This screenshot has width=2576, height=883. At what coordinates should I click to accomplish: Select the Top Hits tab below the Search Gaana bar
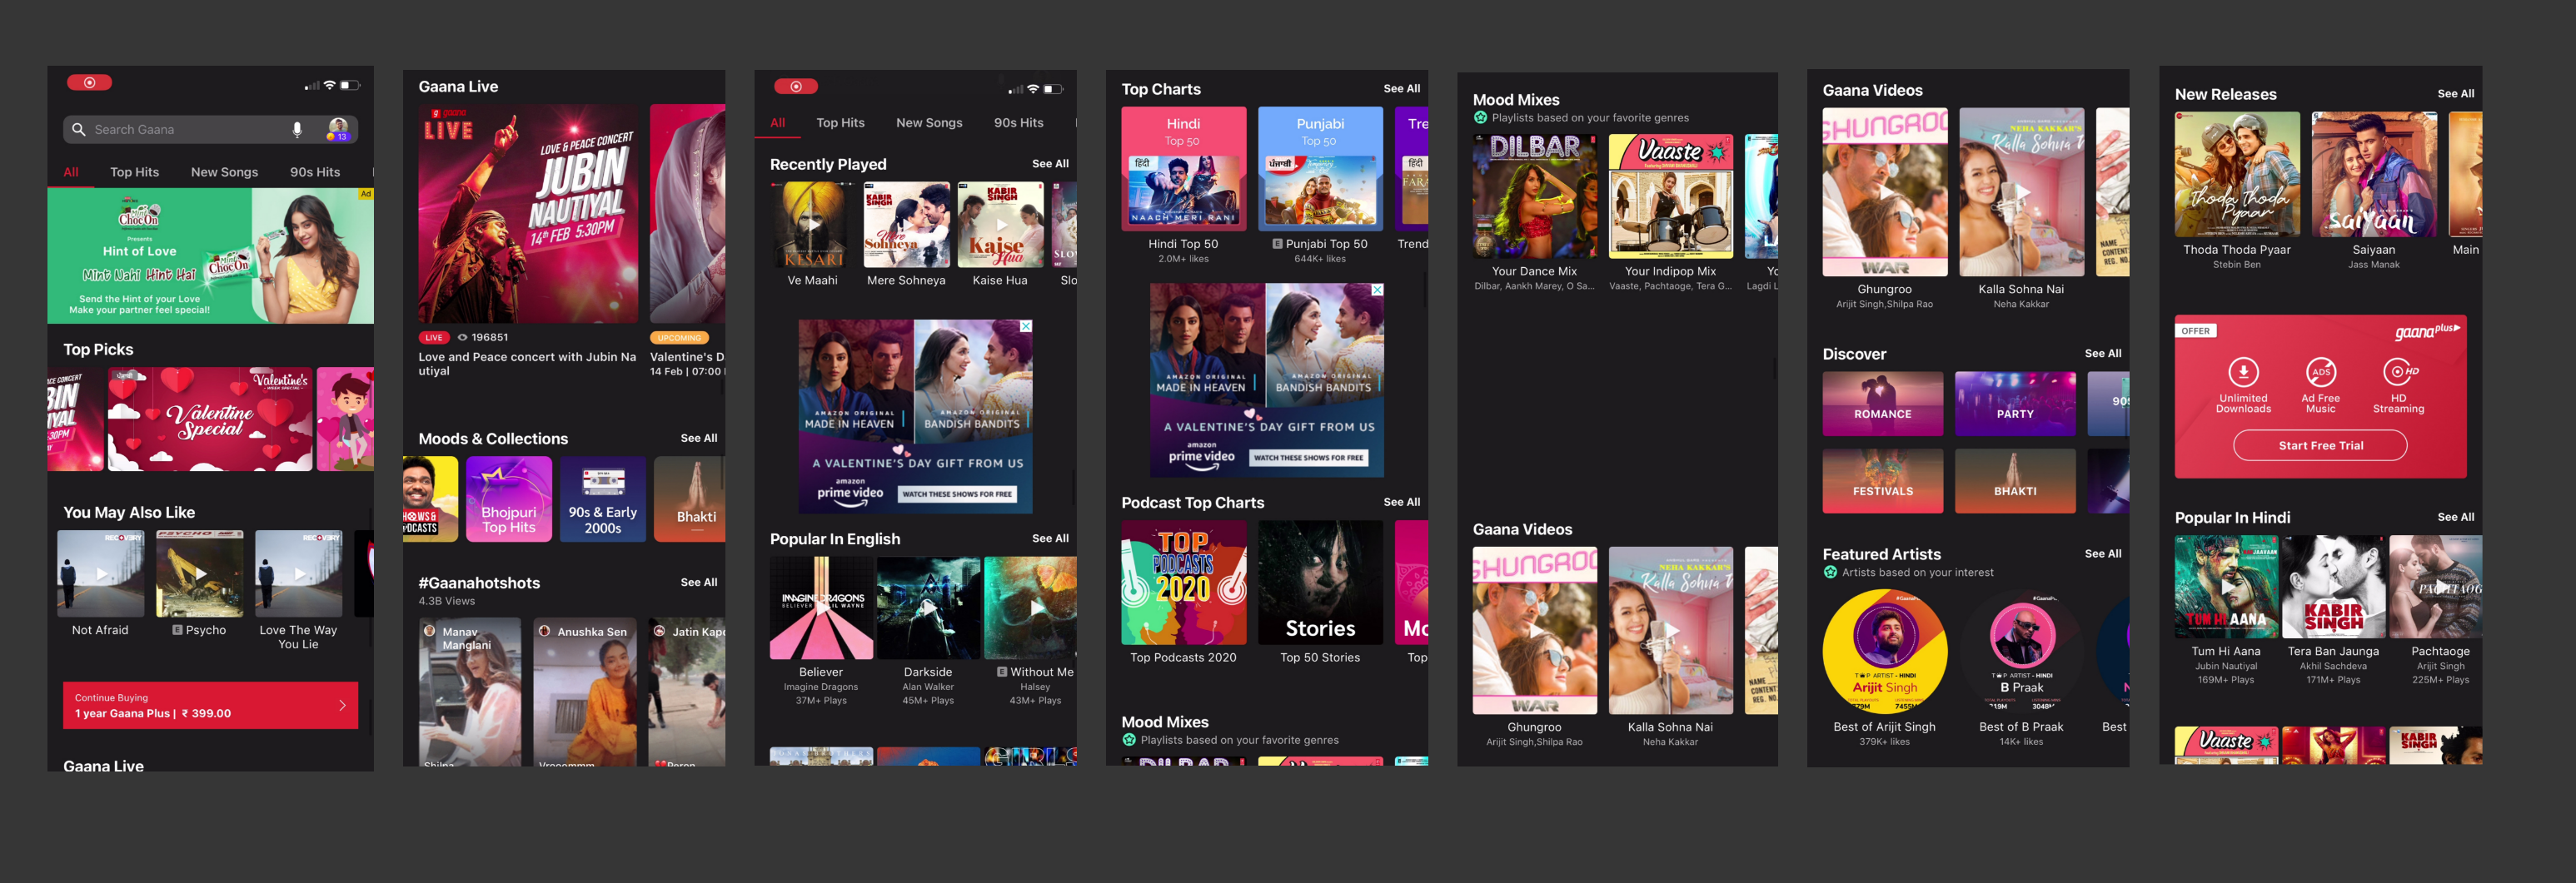tap(134, 171)
